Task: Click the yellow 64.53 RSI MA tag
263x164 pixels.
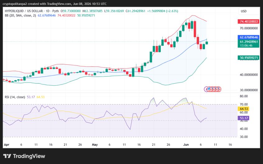Action: (243, 109)
